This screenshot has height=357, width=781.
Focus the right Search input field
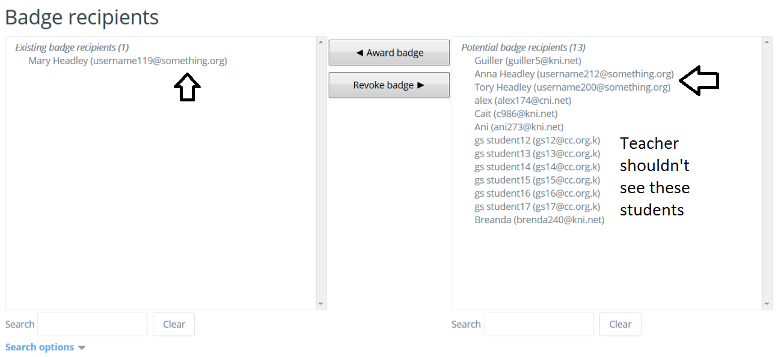click(539, 324)
